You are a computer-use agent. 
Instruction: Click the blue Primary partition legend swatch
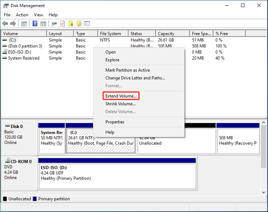(35, 199)
